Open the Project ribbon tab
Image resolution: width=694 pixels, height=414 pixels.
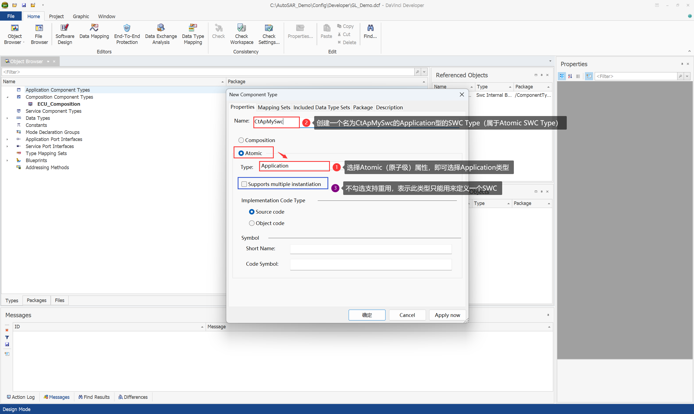pos(56,16)
